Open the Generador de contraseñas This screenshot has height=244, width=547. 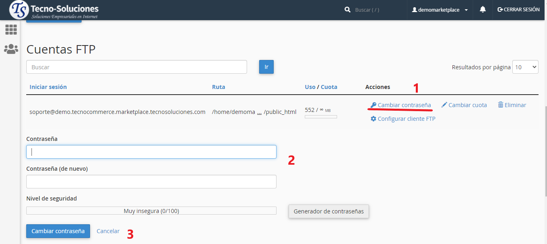(x=329, y=211)
